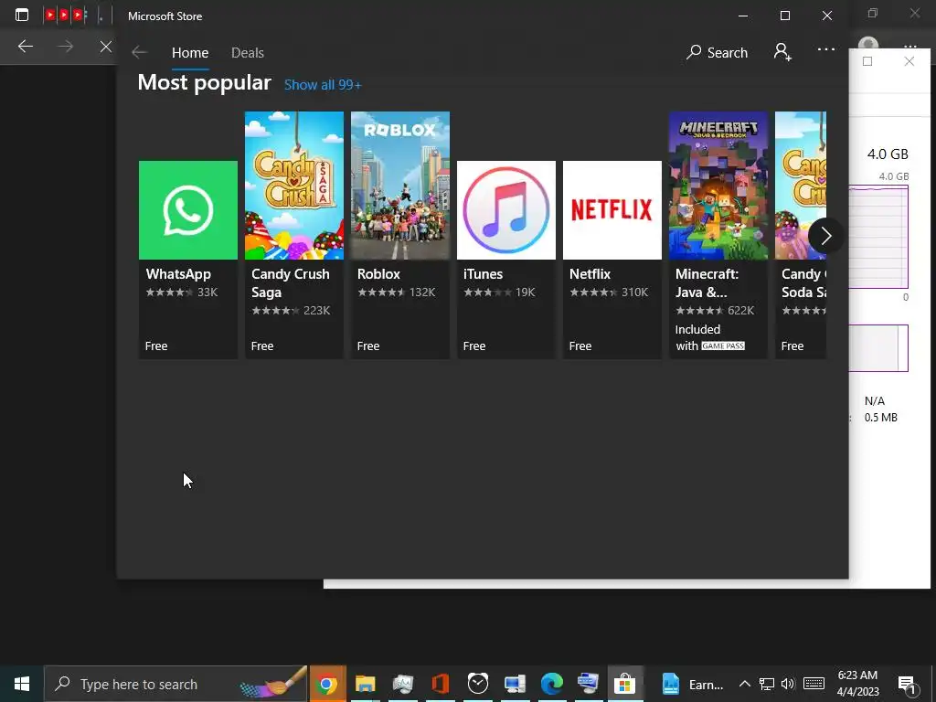
Task: Click the Free price under WhatsApp
Action: tap(156, 346)
